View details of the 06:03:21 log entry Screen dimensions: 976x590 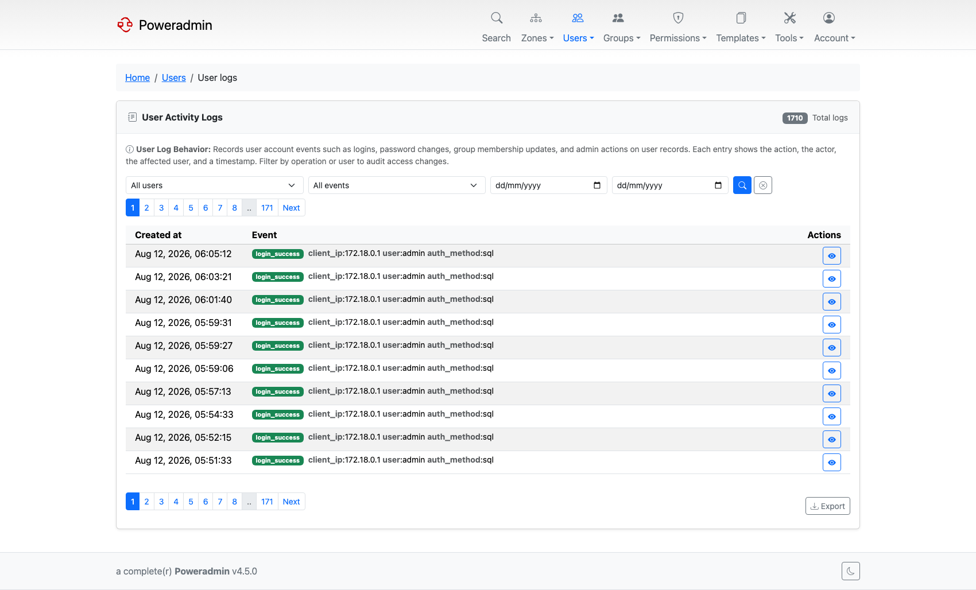[832, 279]
